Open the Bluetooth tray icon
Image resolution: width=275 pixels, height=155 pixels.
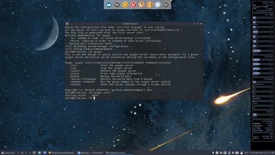[213, 153]
